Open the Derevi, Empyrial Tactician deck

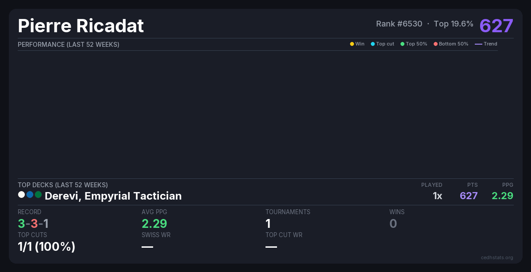point(113,196)
